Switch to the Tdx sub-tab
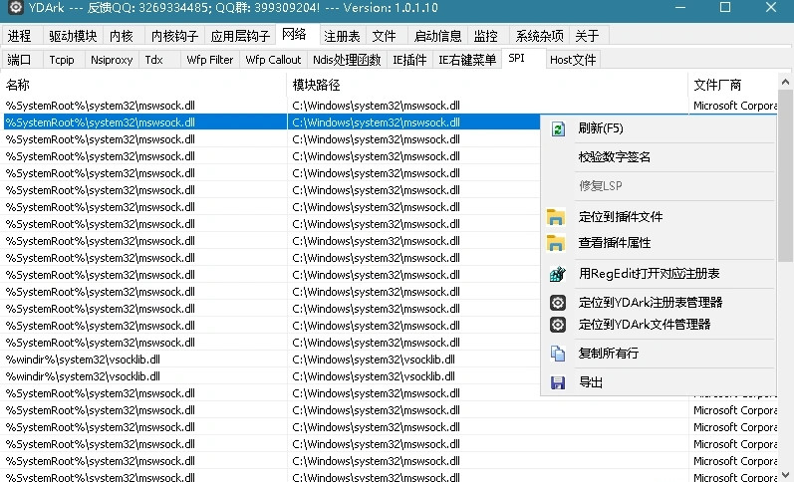794x482 pixels. pyautogui.click(x=159, y=60)
